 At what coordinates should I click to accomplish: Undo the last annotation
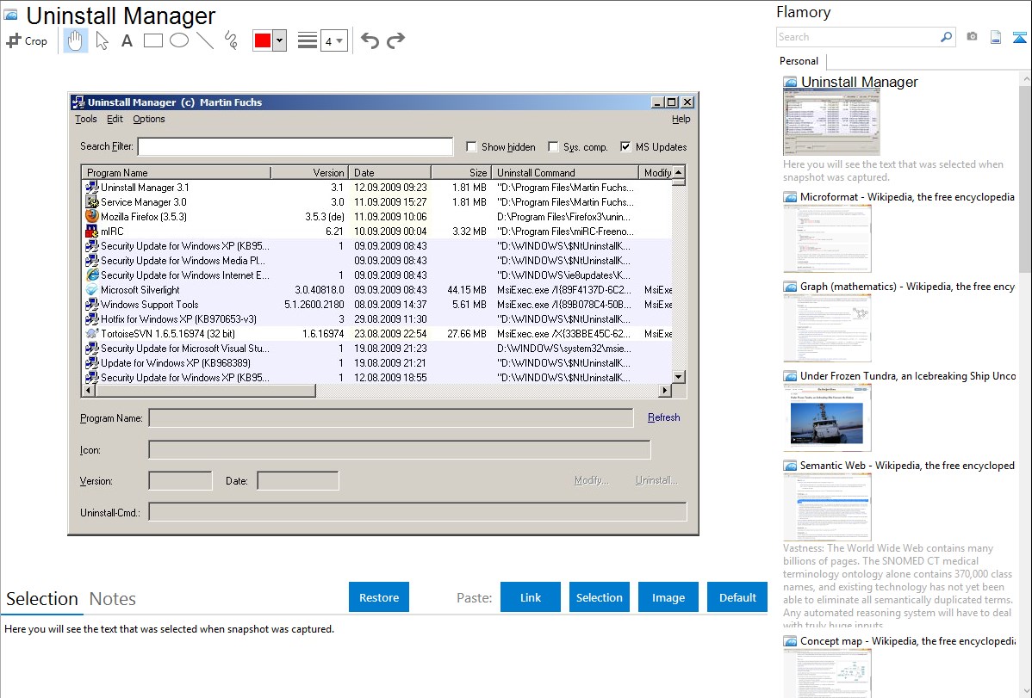click(370, 40)
